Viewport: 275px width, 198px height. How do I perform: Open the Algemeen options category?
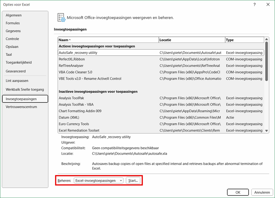[25, 15]
